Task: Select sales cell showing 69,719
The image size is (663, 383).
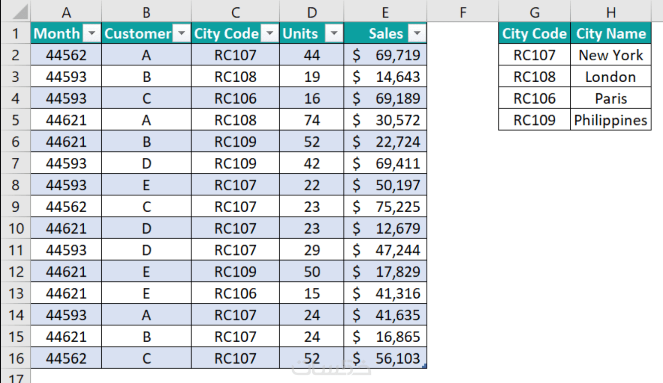Action: 385,55
